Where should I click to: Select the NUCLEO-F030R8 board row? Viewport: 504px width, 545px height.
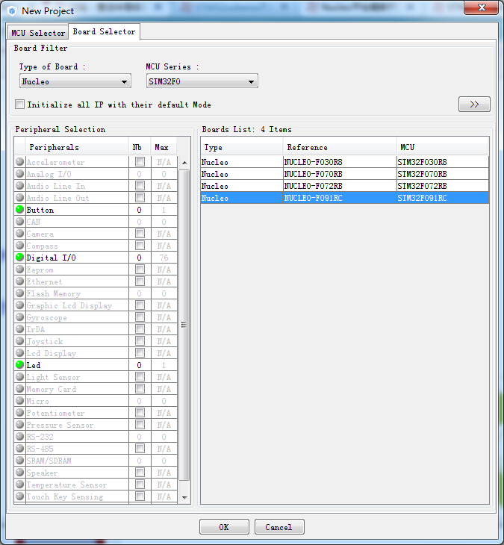click(345, 162)
